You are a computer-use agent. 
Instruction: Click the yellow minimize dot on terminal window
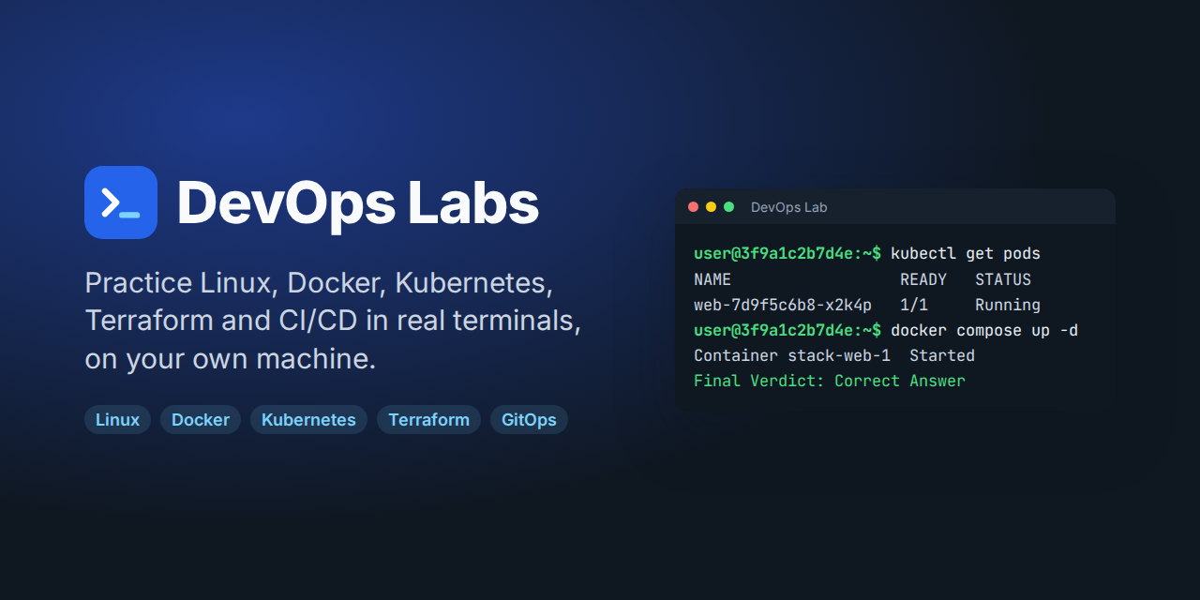(x=712, y=207)
